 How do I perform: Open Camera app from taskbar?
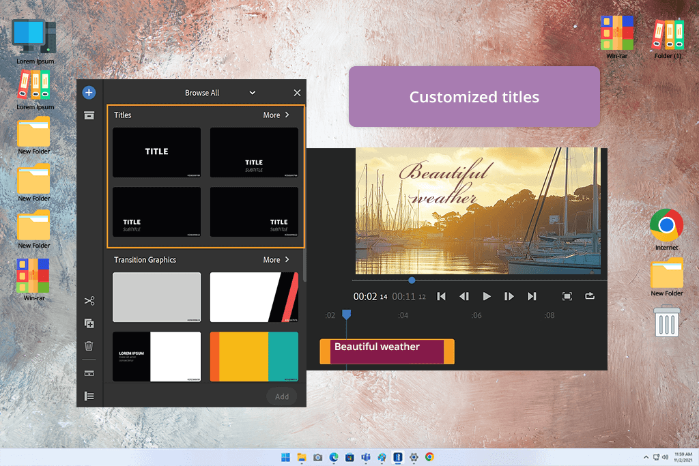point(317,457)
